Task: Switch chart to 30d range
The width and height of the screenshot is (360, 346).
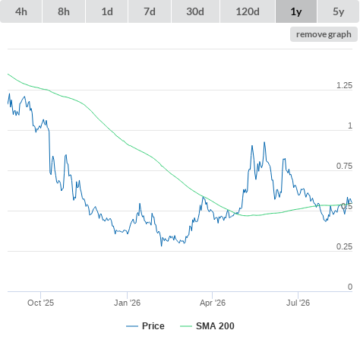Action: pos(195,11)
